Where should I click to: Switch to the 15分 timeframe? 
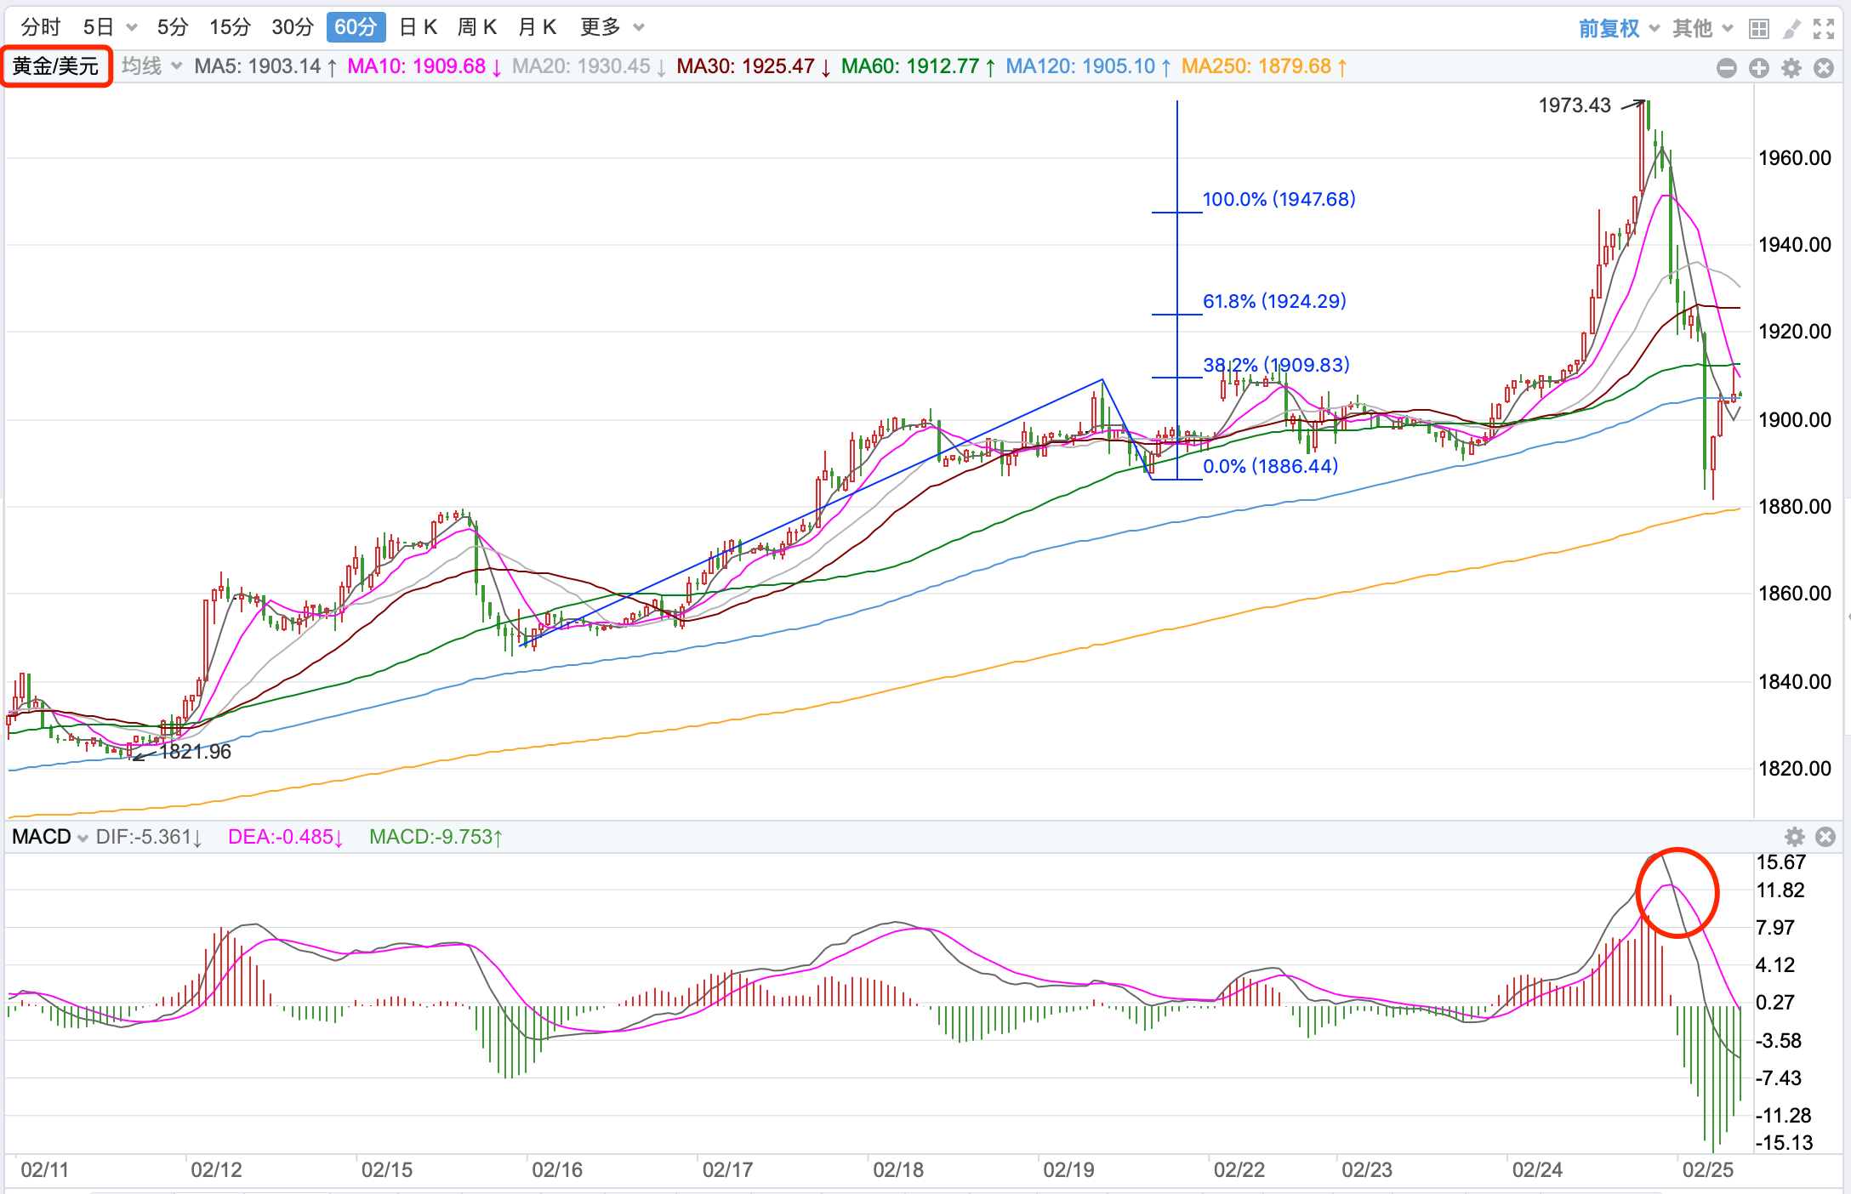tap(230, 27)
